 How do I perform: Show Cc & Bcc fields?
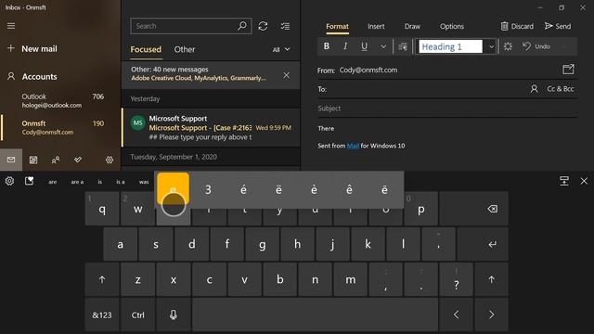[561, 89]
